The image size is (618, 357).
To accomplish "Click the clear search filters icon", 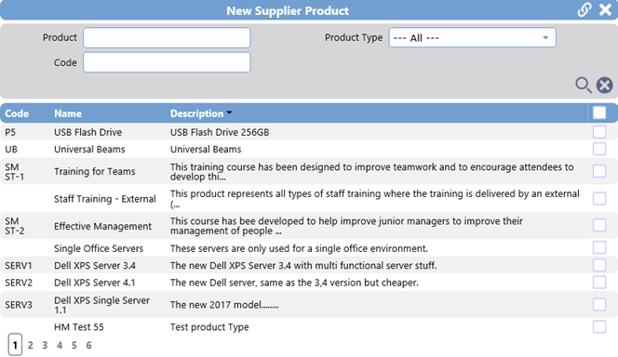I will pyautogui.click(x=604, y=85).
